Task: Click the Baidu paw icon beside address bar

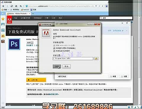Action: (106, 6)
